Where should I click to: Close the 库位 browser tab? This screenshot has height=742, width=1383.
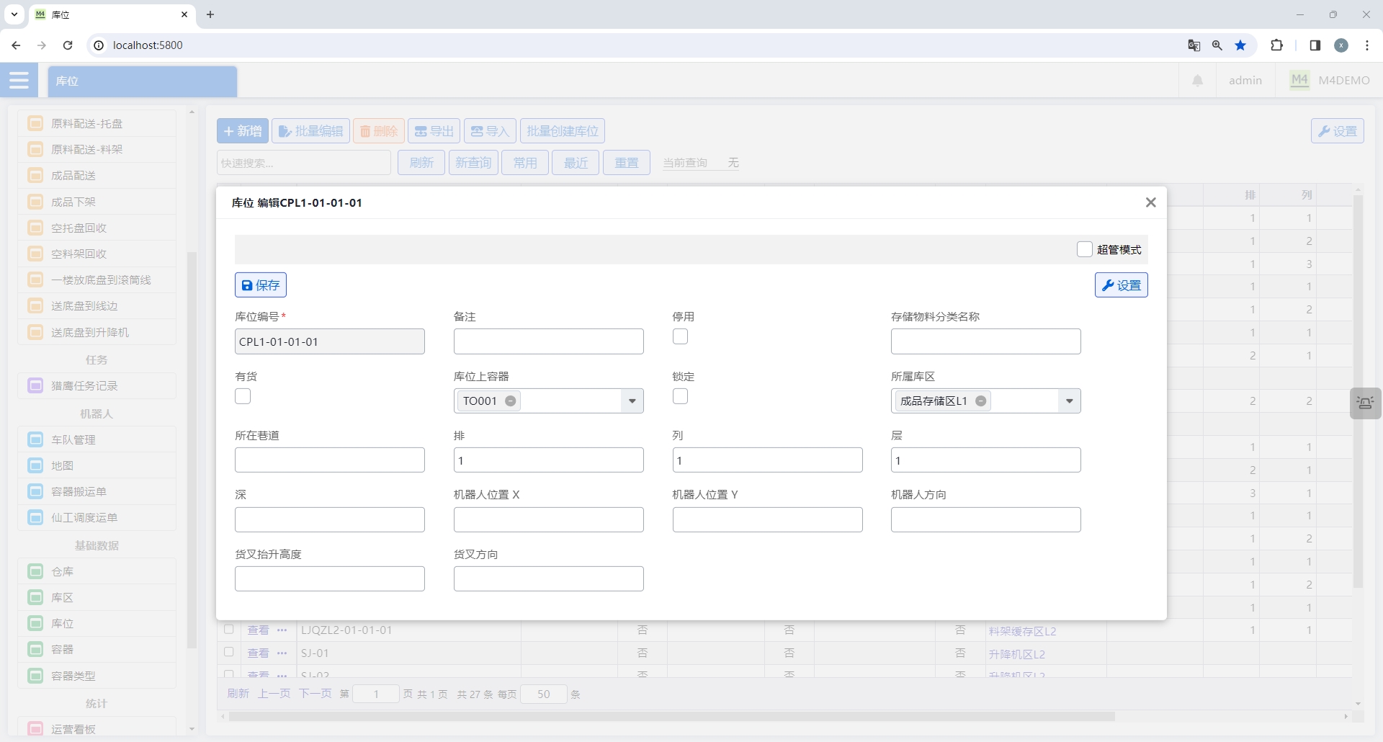[184, 14]
